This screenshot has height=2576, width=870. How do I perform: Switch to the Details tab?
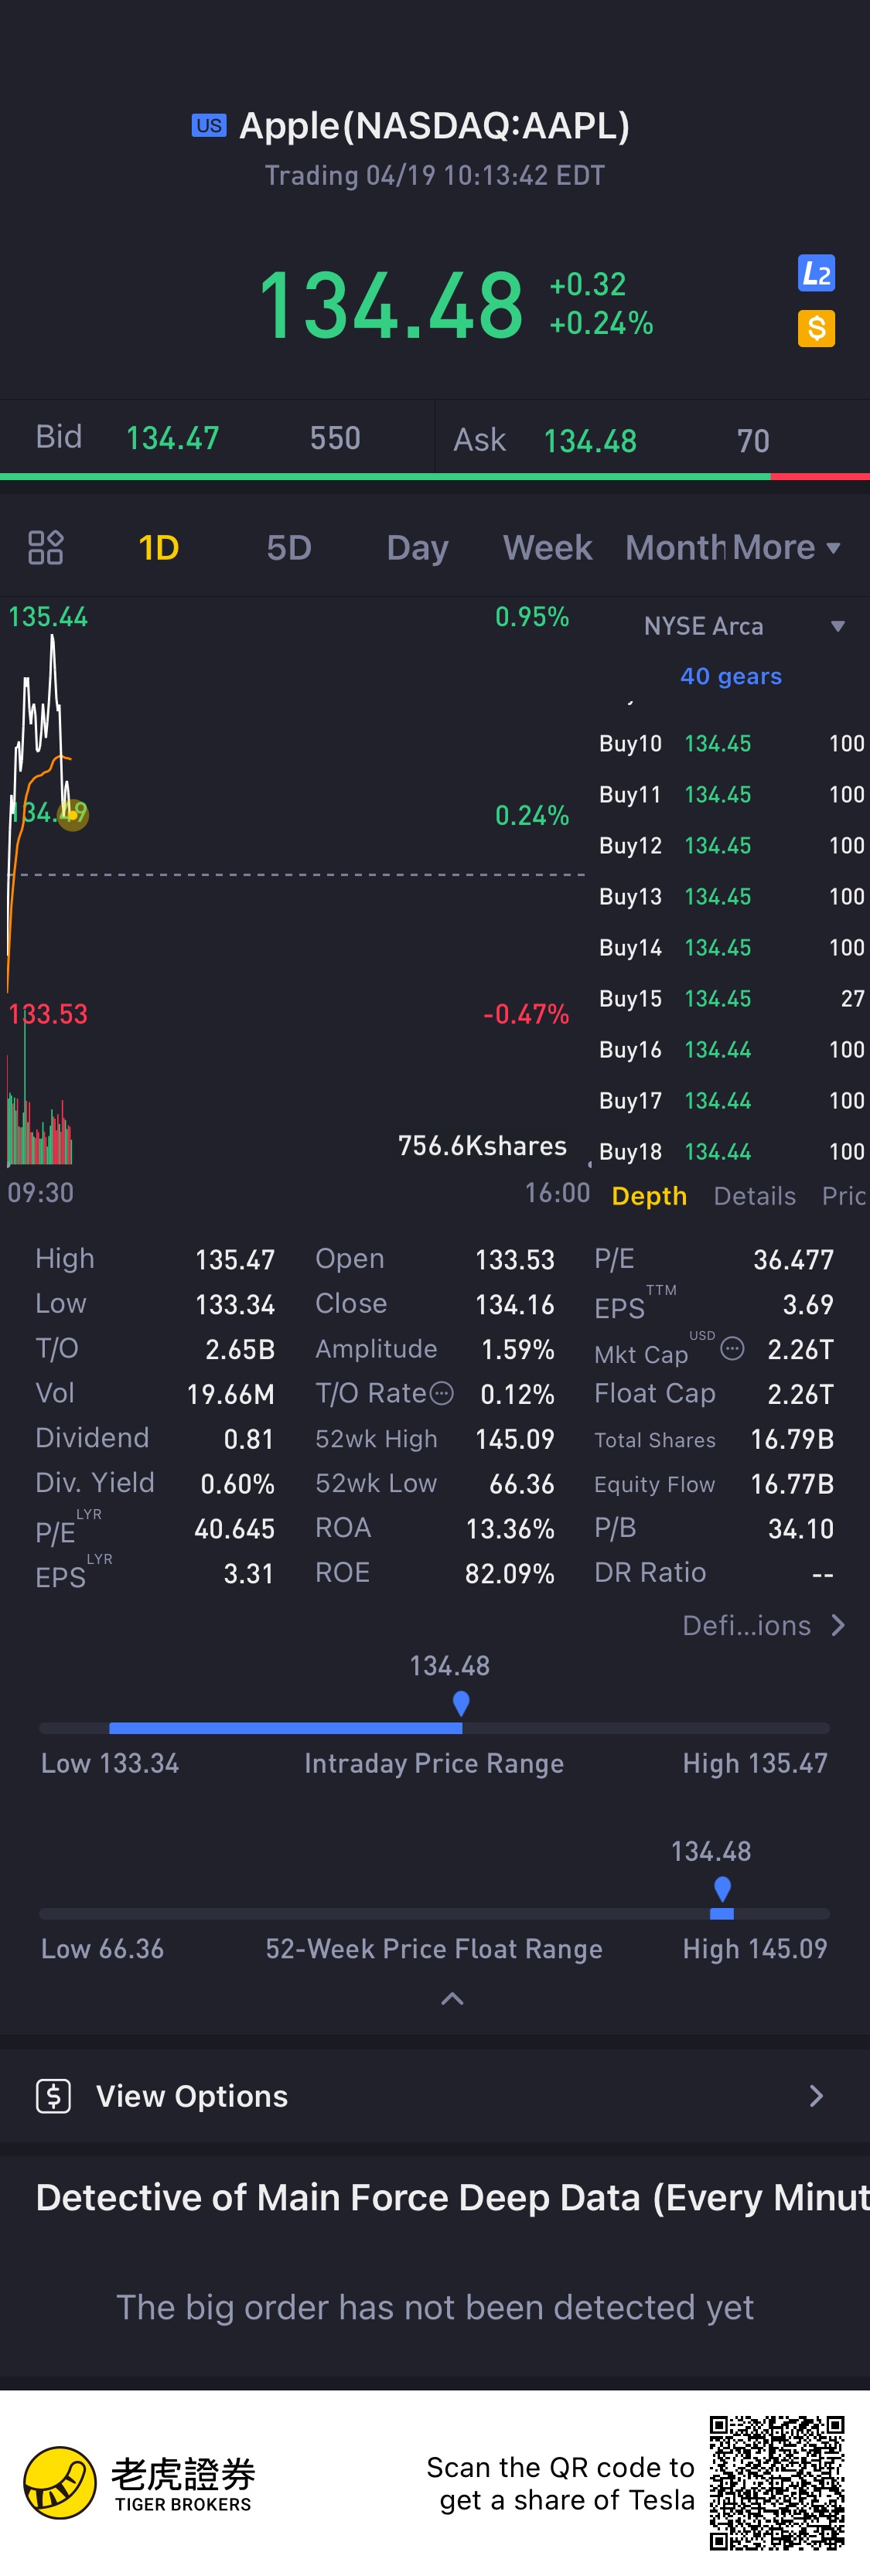[x=754, y=1196]
